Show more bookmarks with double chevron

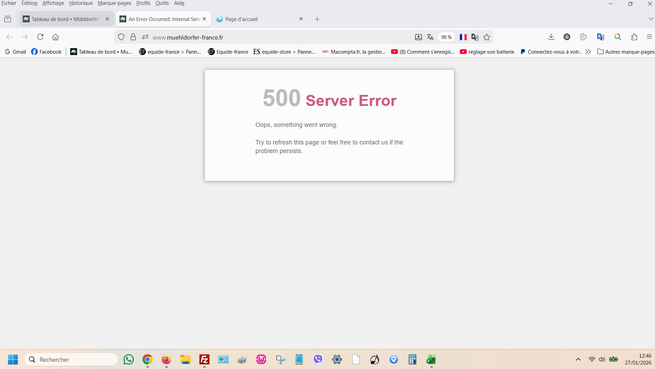click(588, 52)
